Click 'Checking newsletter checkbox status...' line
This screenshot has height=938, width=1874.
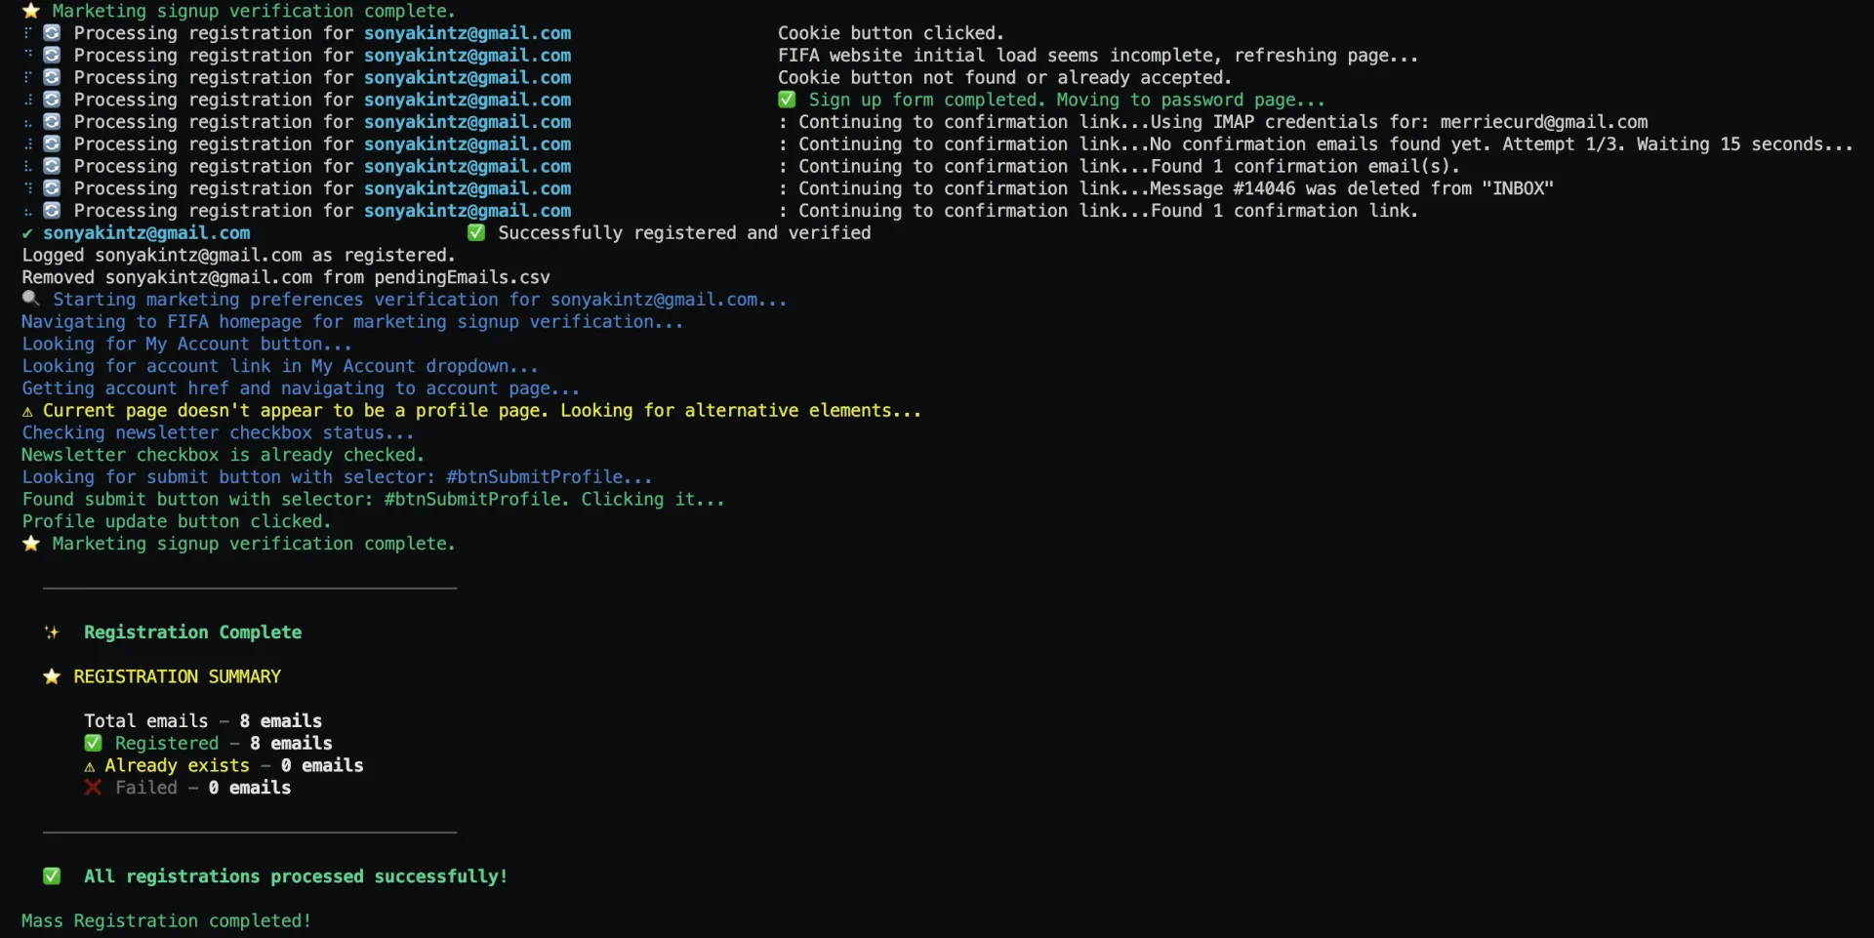pos(218,432)
